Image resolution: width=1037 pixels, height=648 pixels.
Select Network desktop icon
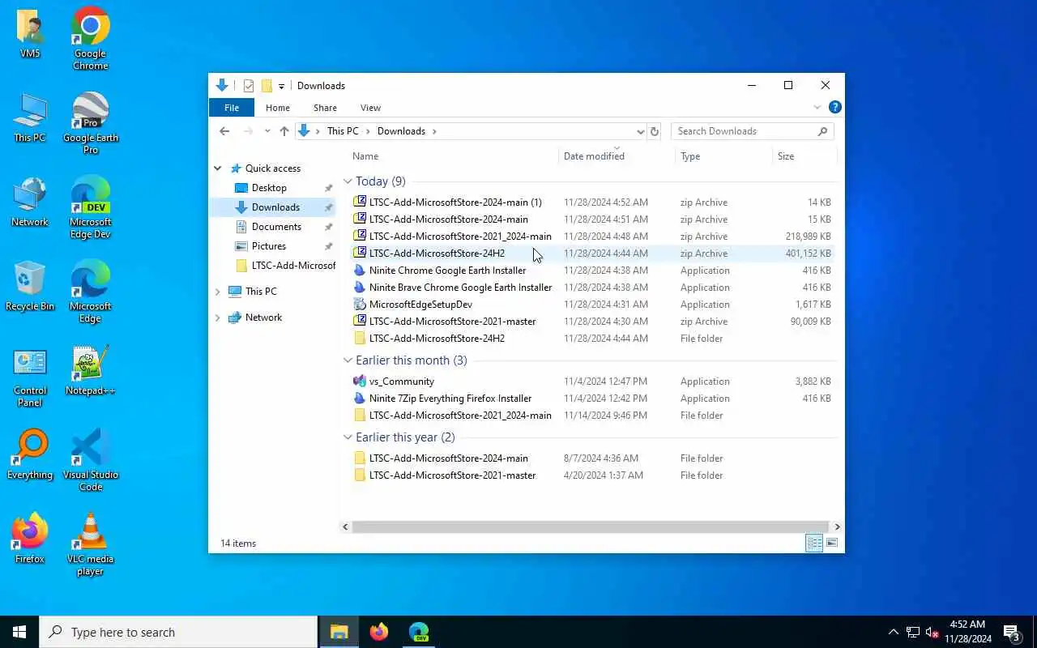[x=30, y=202]
